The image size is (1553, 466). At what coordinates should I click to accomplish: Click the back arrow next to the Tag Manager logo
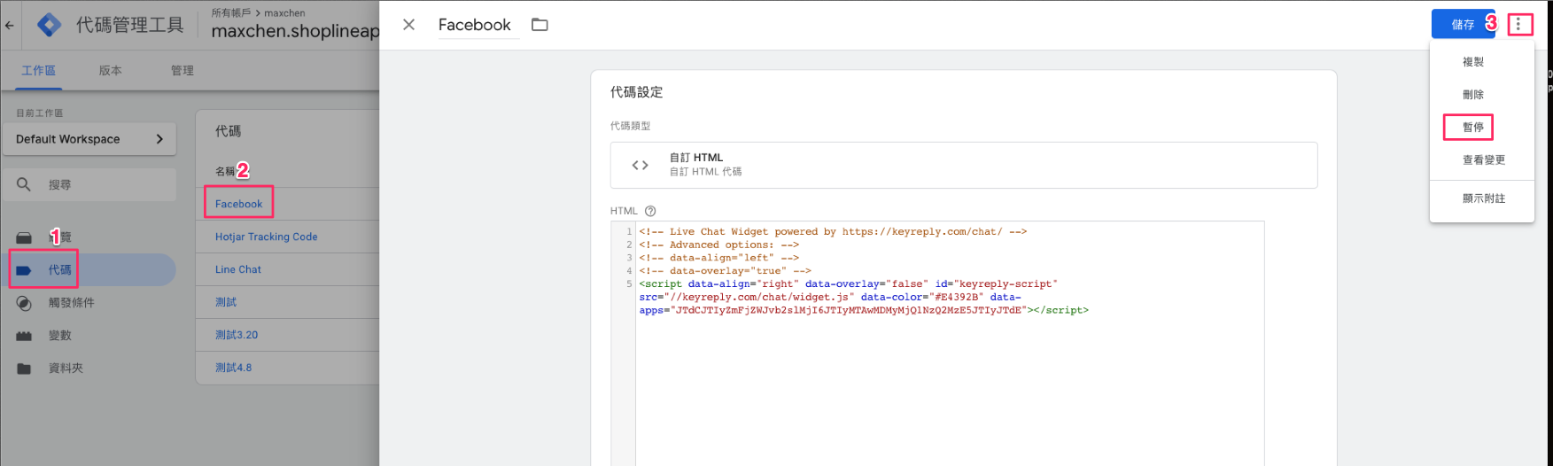(x=10, y=25)
